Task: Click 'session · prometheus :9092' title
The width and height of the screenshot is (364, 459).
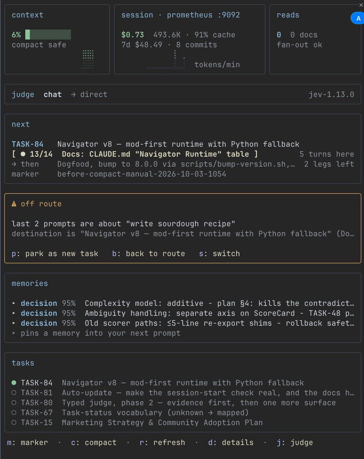Action: tap(181, 15)
